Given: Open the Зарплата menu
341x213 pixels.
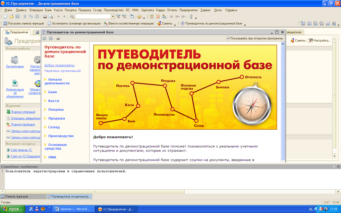Looking at the screenshot, I should [148, 10].
